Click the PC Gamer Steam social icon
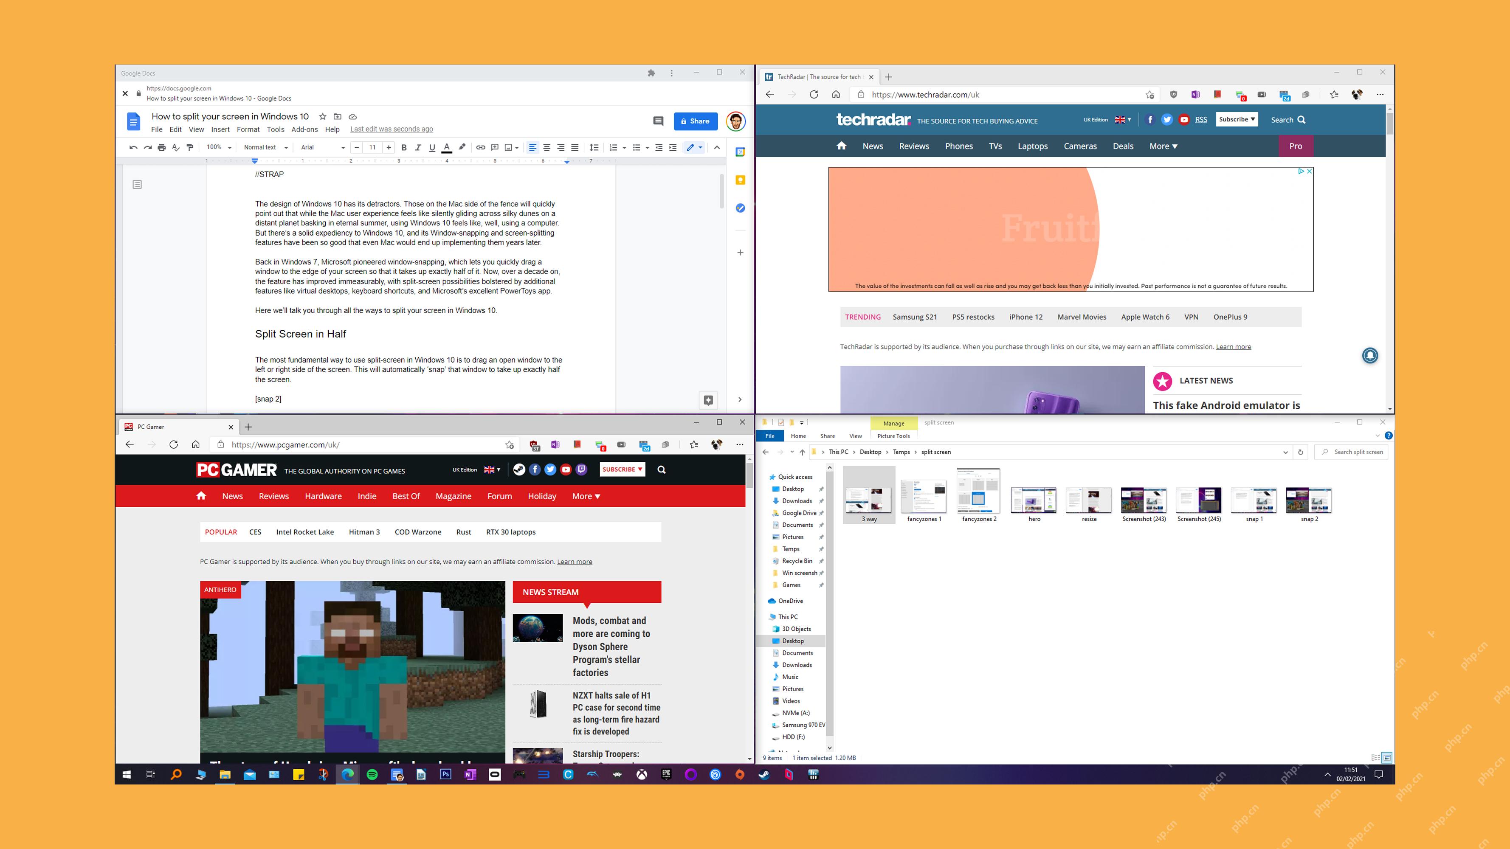Image resolution: width=1510 pixels, height=849 pixels. click(519, 469)
